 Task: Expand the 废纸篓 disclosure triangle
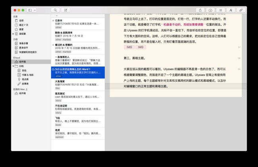coord(13,34)
